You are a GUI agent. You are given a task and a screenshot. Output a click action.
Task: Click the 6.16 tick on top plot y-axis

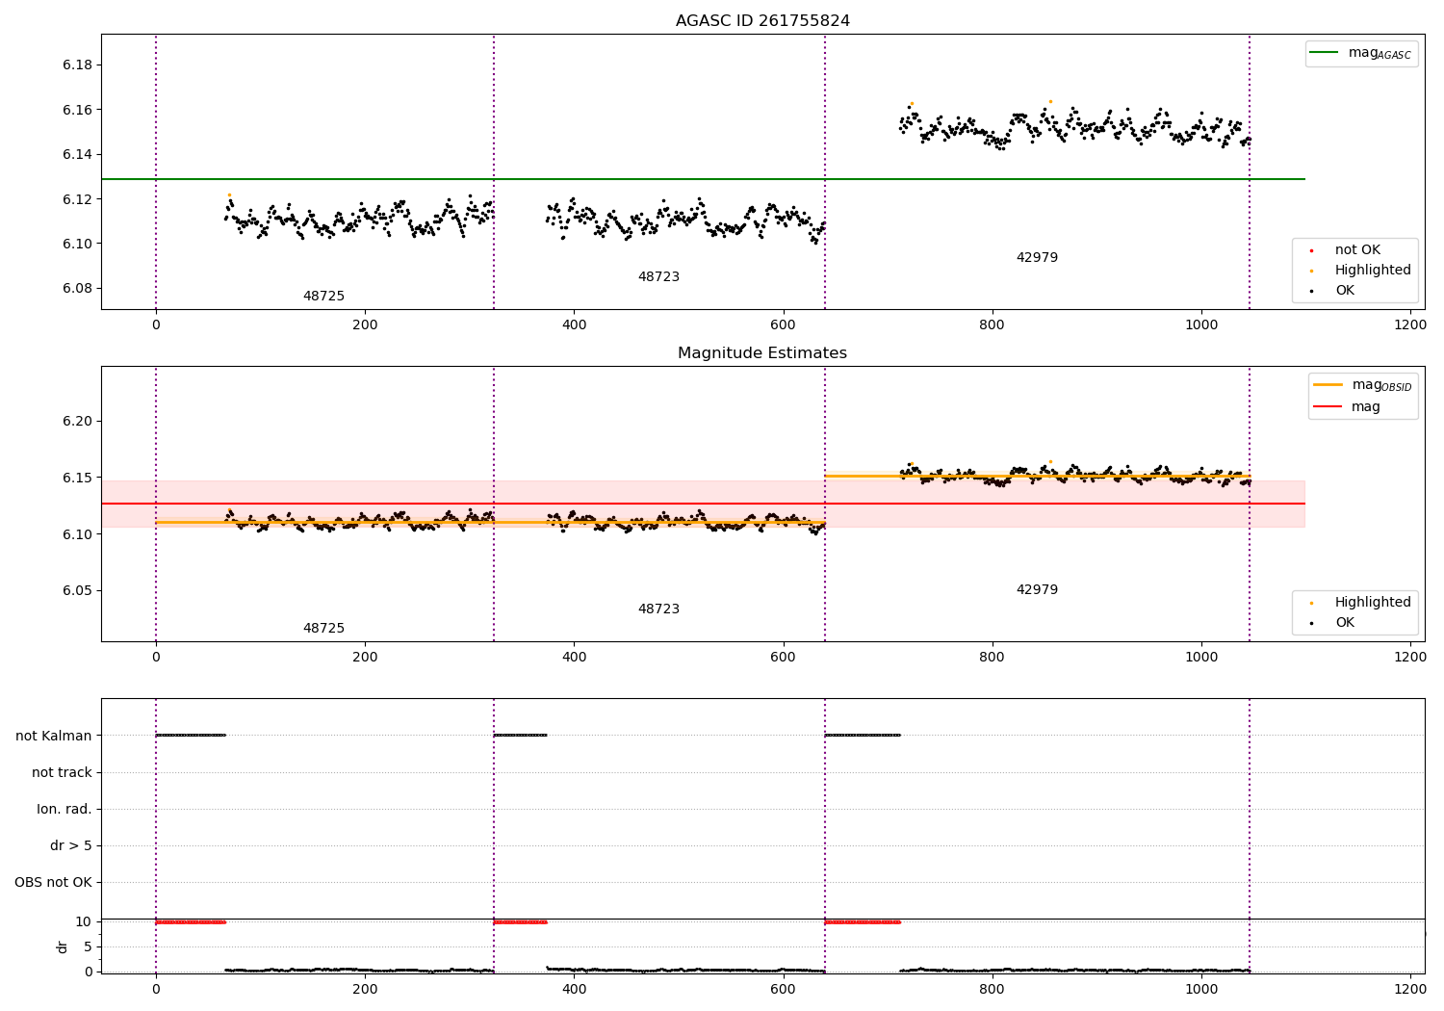[77, 110]
